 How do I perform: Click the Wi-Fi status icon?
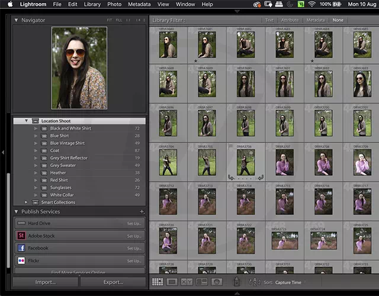[312, 4]
